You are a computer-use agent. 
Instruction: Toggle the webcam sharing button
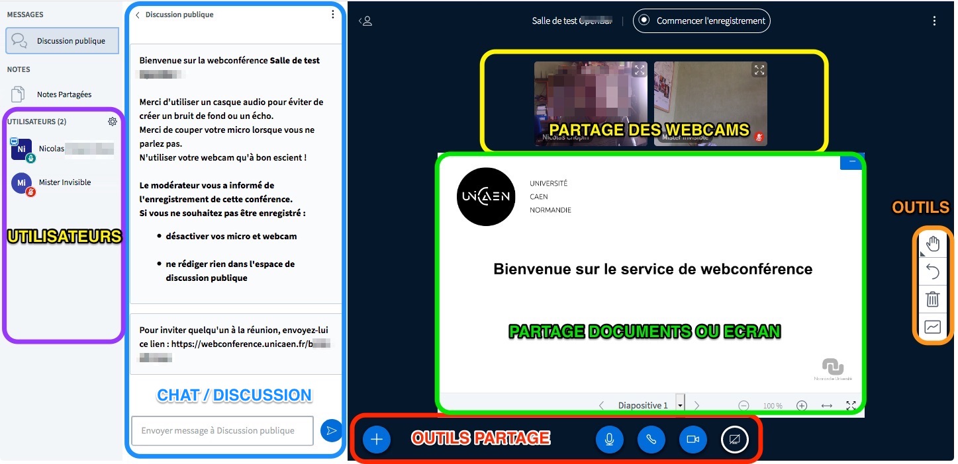pos(693,440)
